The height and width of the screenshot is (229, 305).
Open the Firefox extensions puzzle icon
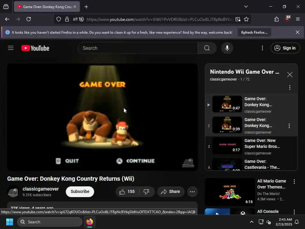276,19
